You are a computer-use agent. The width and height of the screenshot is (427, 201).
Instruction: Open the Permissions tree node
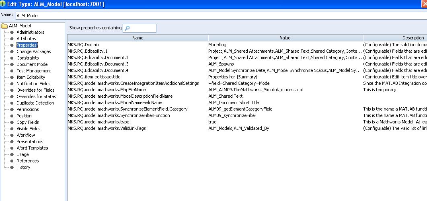[x=27, y=109]
